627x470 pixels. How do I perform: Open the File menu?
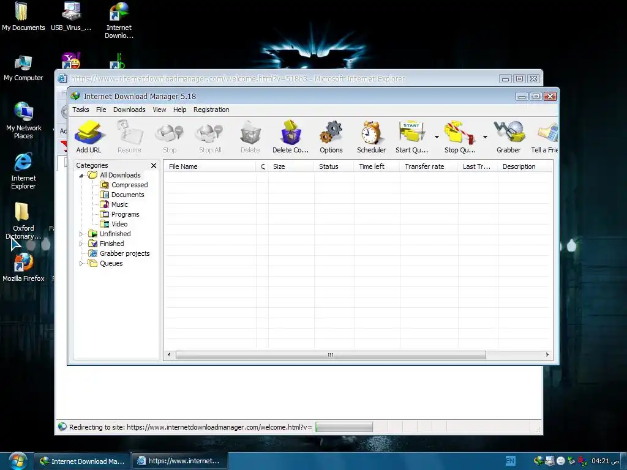(x=101, y=110)
